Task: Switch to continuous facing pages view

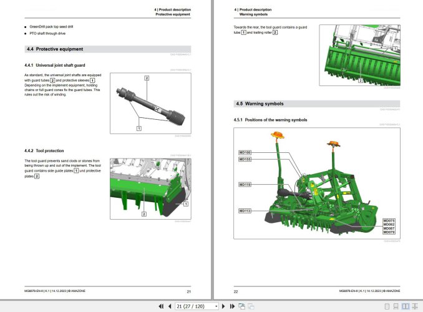Action: pos(415,306)
